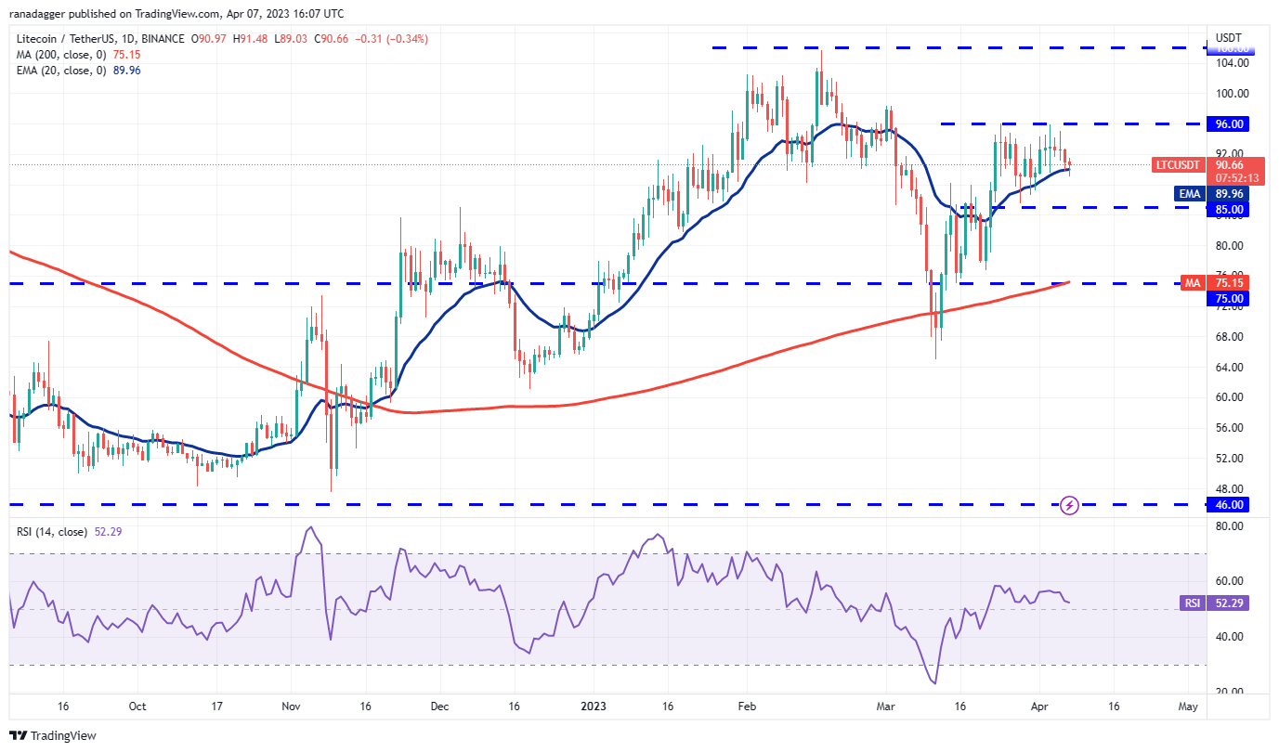Screen dimensions: 1279x752
Task: Click the price scale to rescale chart
Action: click(1228, 371)
